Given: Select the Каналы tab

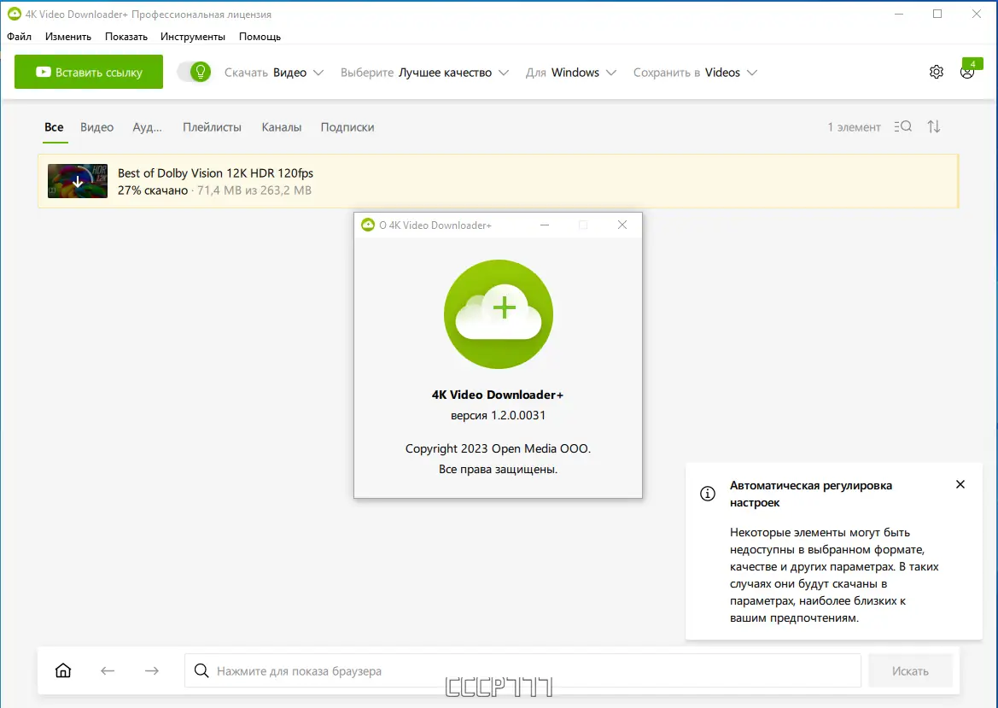Looking at the screenshot, I should (282, 126).
